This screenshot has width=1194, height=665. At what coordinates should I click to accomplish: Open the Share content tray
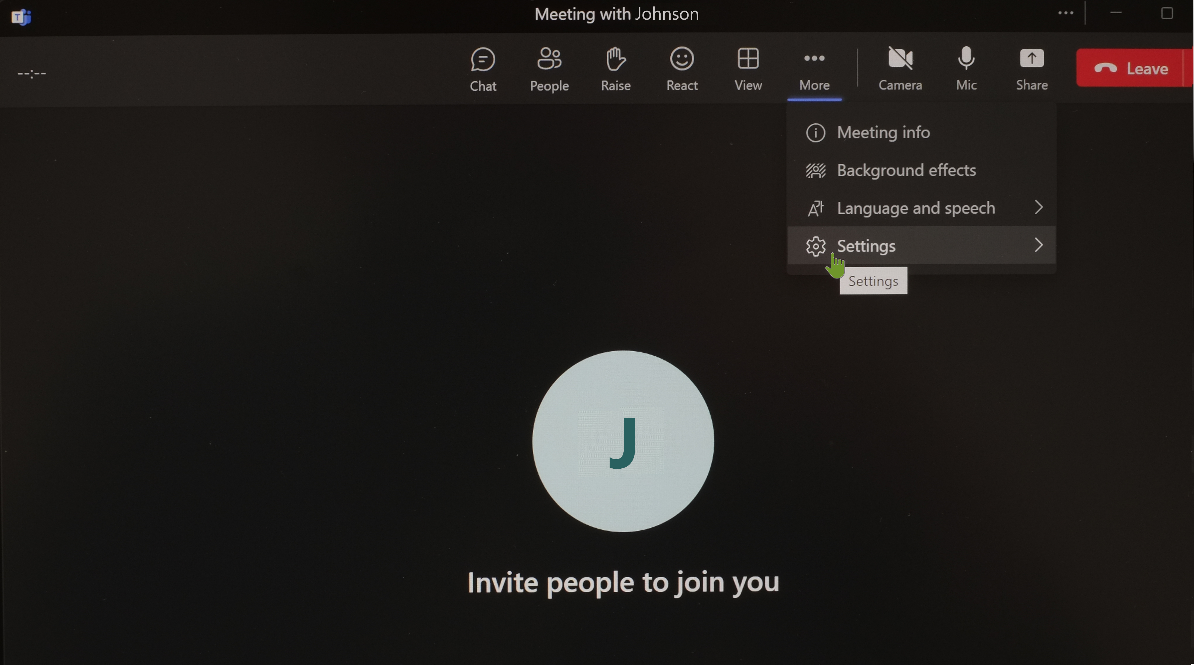pos(1032,70)
